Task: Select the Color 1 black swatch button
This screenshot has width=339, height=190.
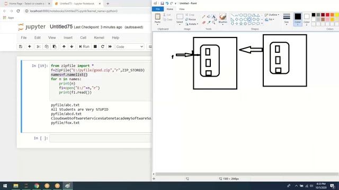Action: coord(298,19)
